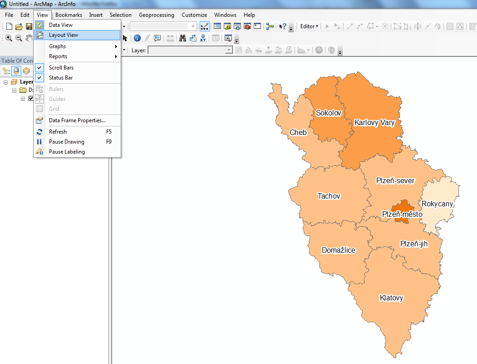Screen dimensions: 477x364
Task: Choose Data View from View menu
Action: tap(77, 25)
